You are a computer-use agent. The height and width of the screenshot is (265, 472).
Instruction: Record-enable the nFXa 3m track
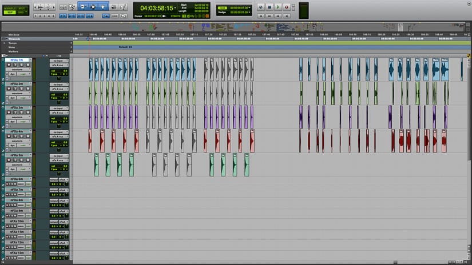[9, 113]
